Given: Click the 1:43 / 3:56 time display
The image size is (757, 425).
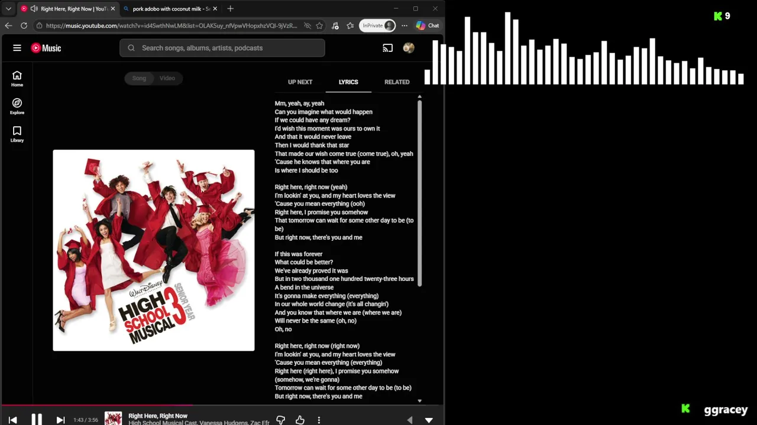Looking at the screenshot, I should tap(86, 420).
